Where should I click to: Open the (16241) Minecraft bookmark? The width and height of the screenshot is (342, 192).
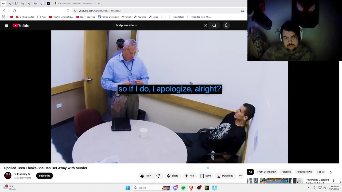pyautogui.click(x=61, y=17)
